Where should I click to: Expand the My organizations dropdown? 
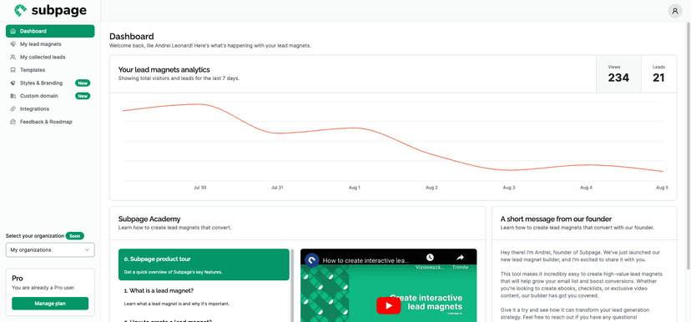tap(50, 249)
